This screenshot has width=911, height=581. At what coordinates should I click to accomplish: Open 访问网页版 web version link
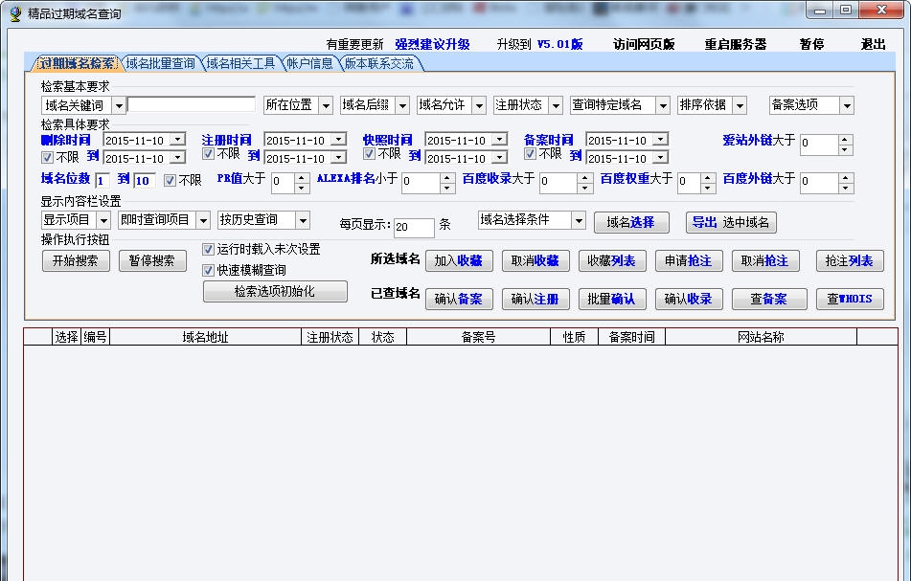click(643, 43)
